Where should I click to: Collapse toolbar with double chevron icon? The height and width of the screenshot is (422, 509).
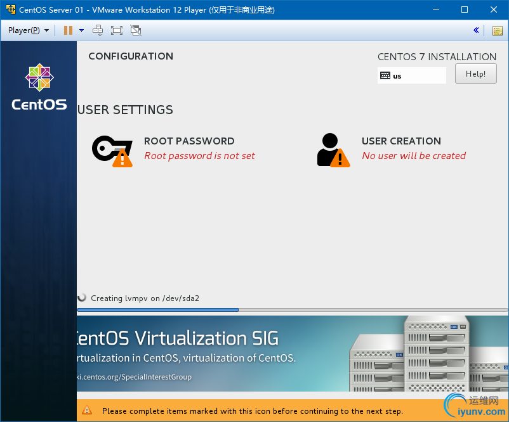coord(476,30)
